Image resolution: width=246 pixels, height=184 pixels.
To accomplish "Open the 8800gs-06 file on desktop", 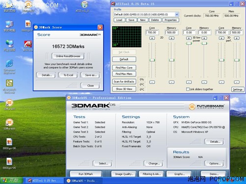I will click(x=9, y=144).
